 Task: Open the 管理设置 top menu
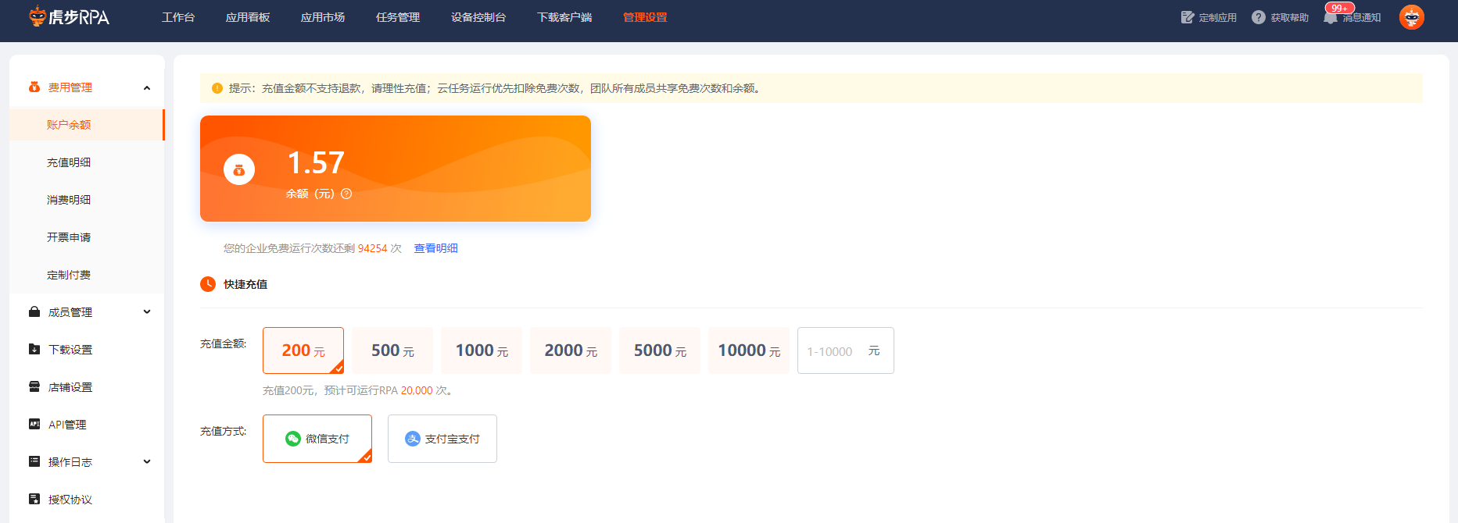pos(645,17)
